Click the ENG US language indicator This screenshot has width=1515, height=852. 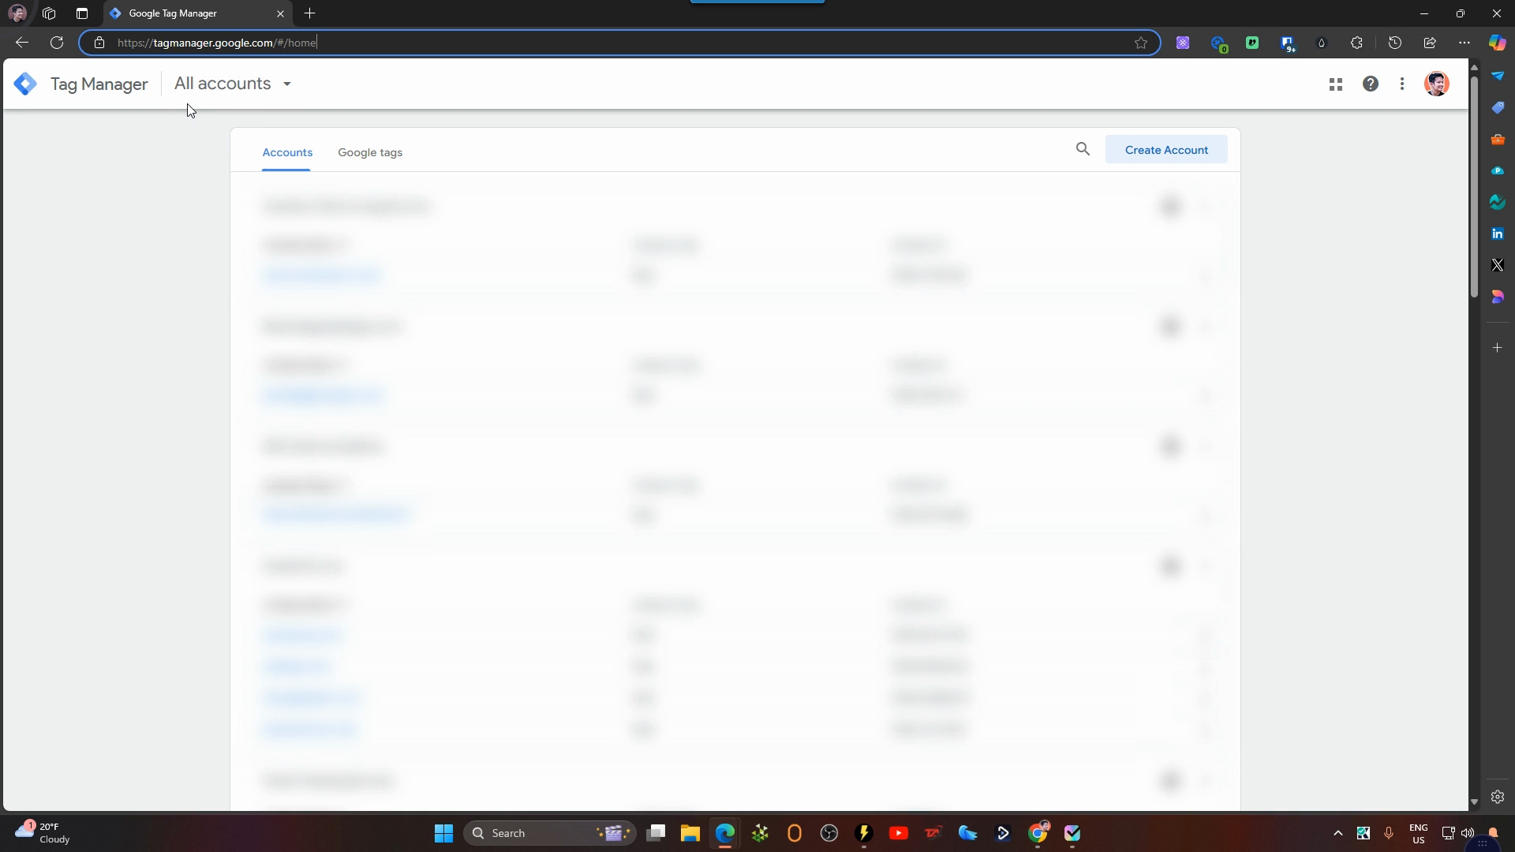(1419, 834)
